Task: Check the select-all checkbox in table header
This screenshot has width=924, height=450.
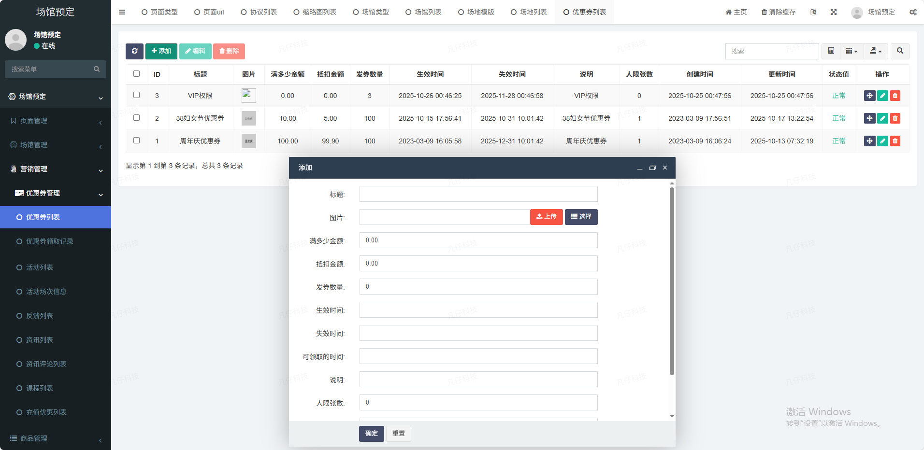Action: pos(136,74)
